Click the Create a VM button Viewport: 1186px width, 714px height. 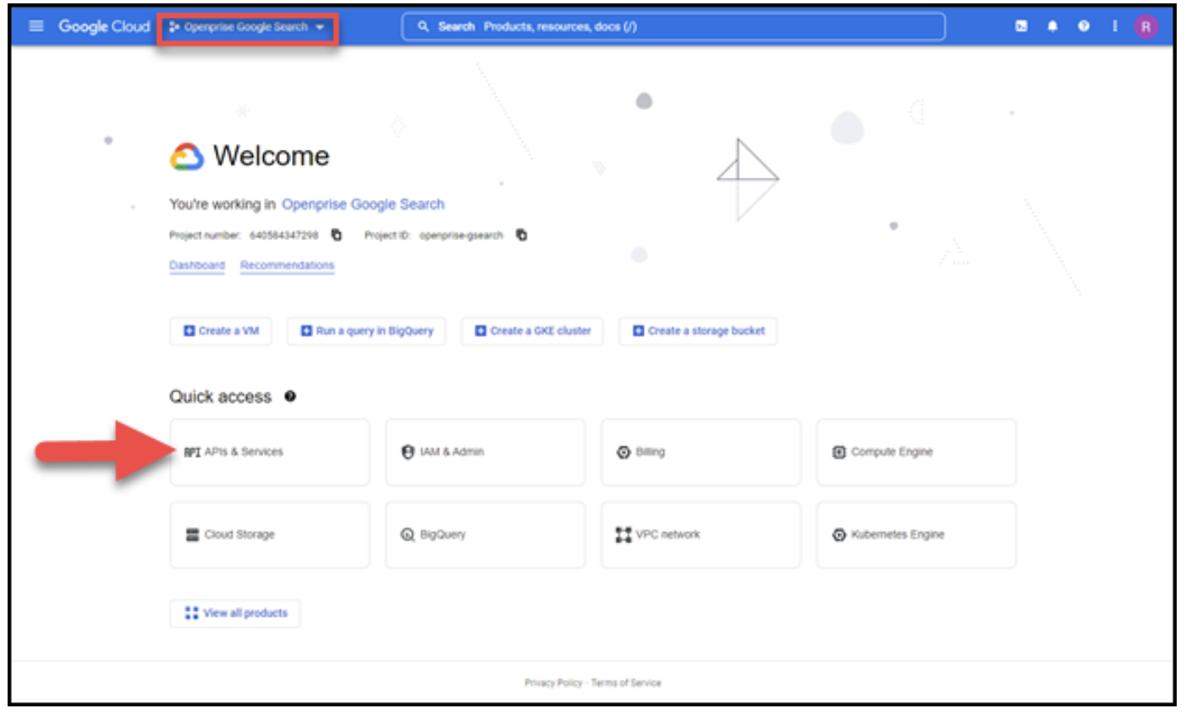(221, 331)
